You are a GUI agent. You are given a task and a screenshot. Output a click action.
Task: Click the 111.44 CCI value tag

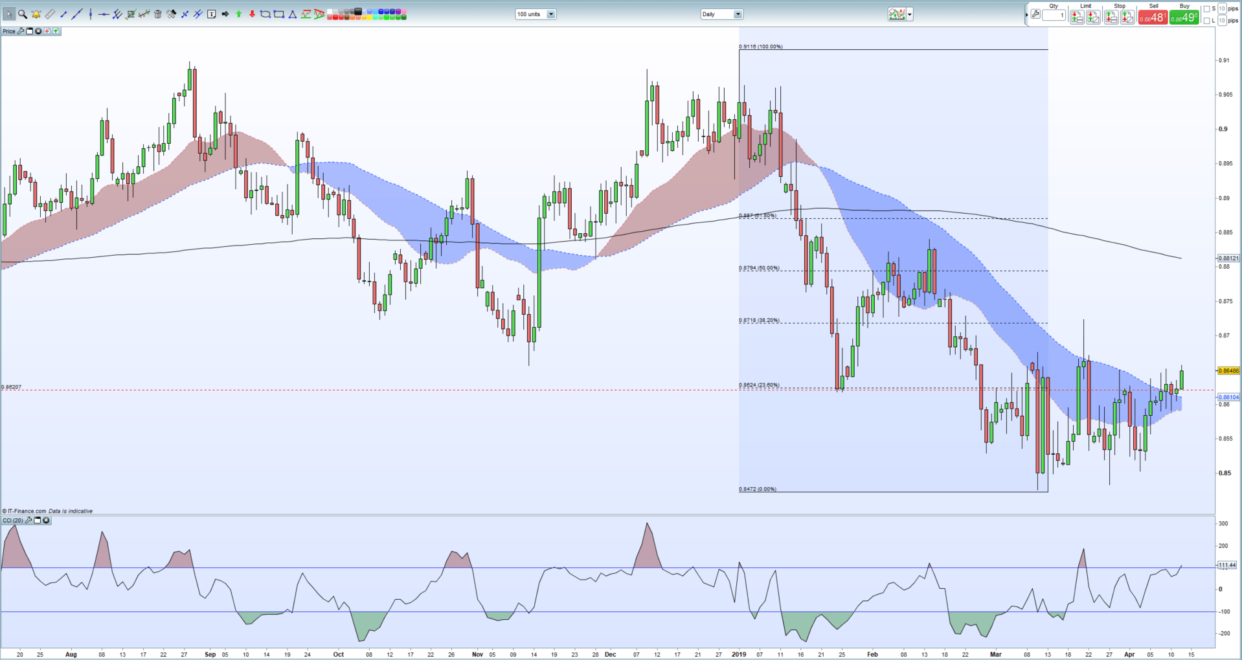click(1227, 565)
